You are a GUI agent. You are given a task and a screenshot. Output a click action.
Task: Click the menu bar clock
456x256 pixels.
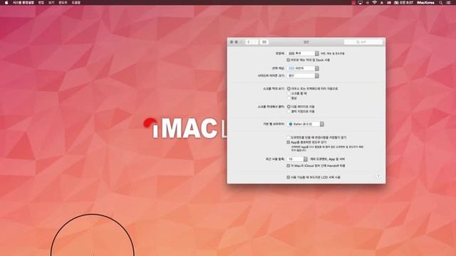coord(404,3)
